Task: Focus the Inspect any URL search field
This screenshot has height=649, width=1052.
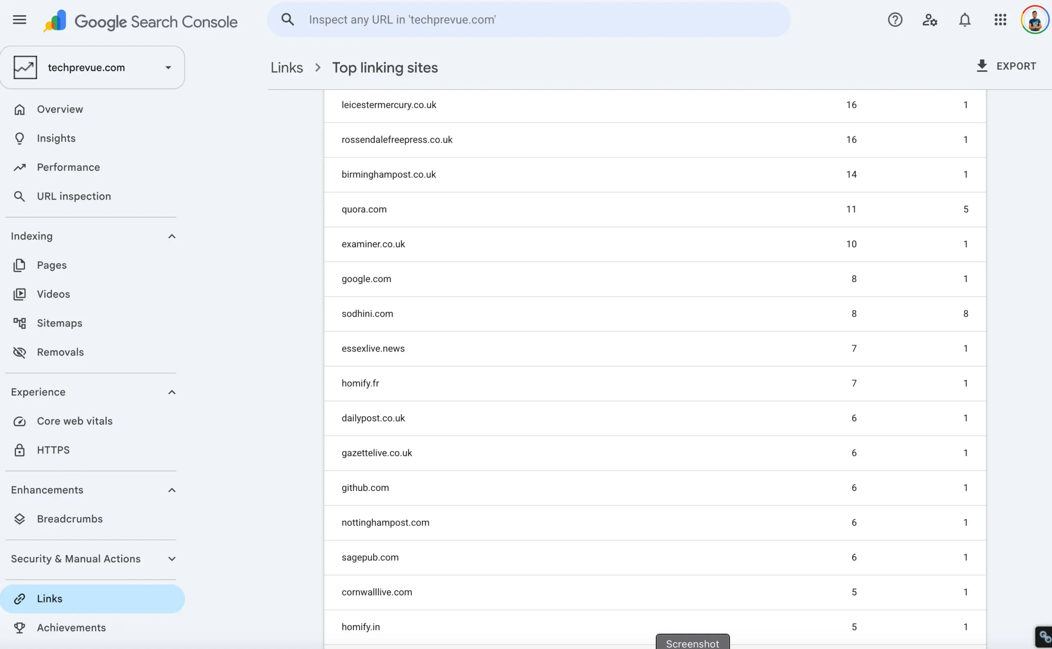Action: pos(528,20)
